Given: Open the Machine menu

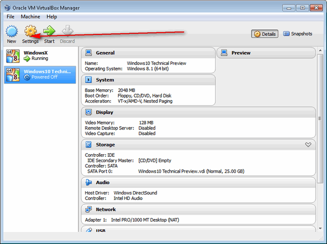Looking at the screenshot, I should [31, 17].
